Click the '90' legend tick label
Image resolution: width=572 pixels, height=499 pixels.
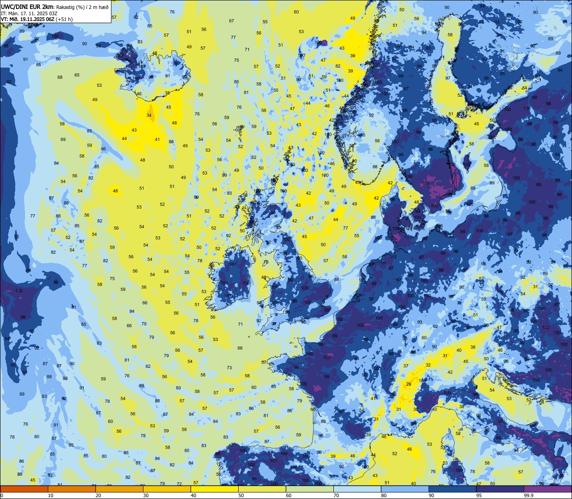point(431,495)
